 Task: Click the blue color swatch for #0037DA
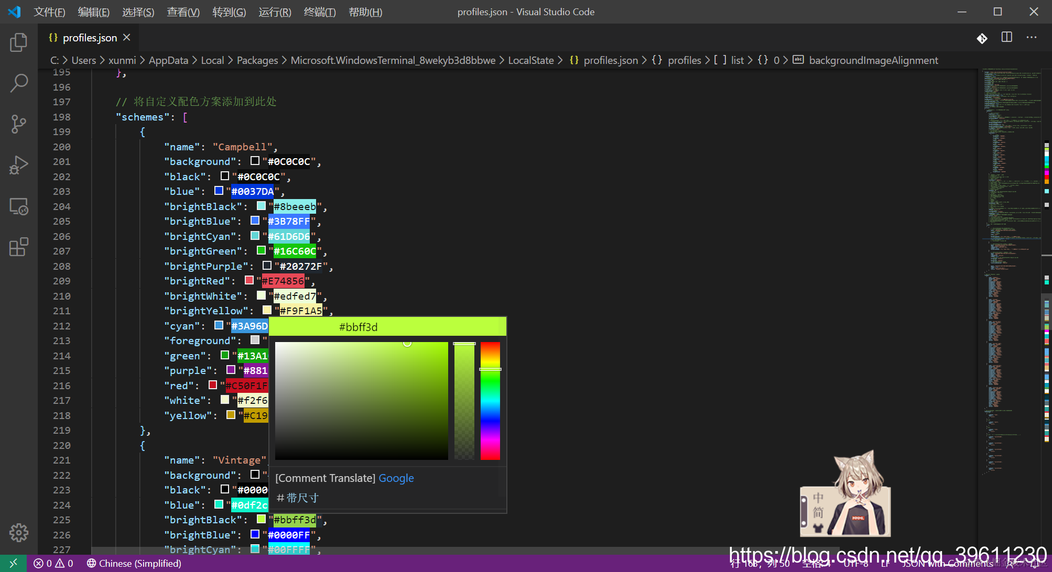pyautogui.click(x=219, y=191)
